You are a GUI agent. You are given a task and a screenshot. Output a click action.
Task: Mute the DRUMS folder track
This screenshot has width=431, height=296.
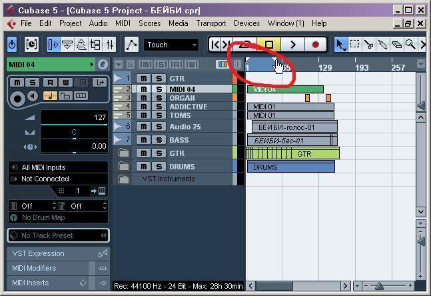(144, 167)
